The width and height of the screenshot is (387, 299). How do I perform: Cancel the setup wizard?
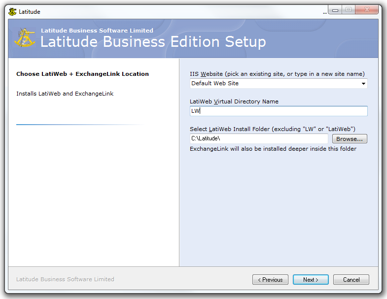(351, 280)
